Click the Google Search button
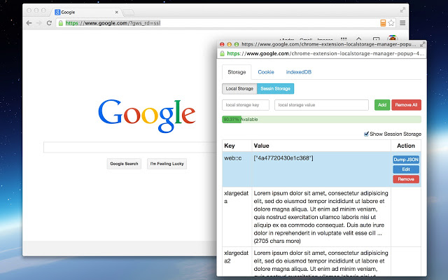The width and height of the screenshot is (448, 280). [x=124, y=164]
